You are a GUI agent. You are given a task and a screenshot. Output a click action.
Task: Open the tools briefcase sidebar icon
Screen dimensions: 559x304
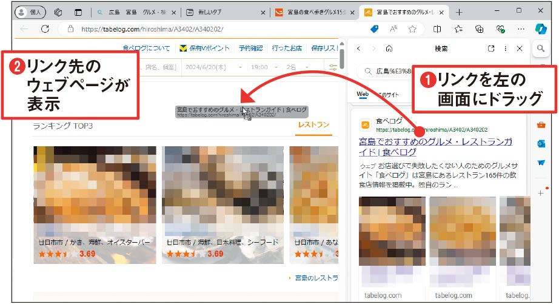point(541,125)
